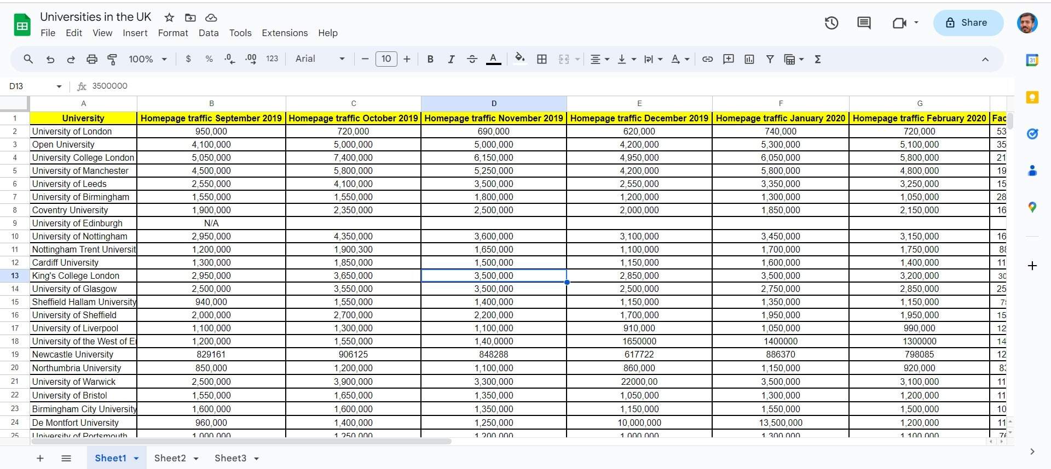The height and width of the screenshot is (469, 1051).
Task: Redo the last action
Action: click(71, 59)
